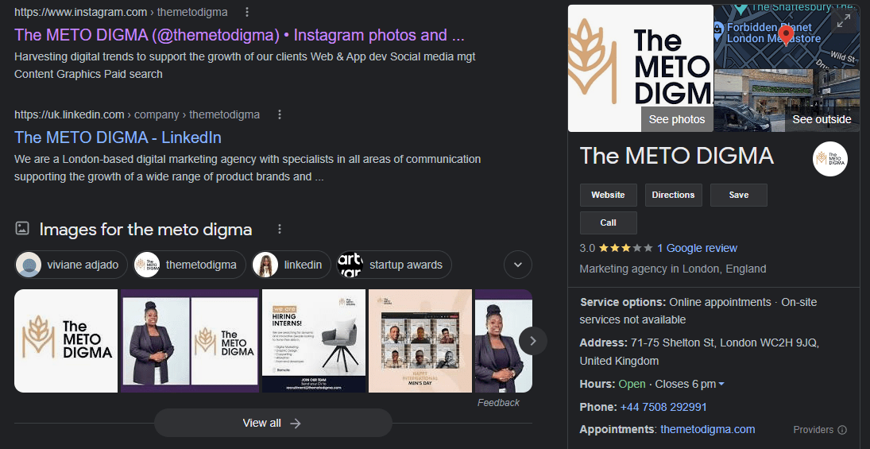Open options menu beside LinkedIn result URL
This screenshot has height=449, width=870.
(280, 114)
